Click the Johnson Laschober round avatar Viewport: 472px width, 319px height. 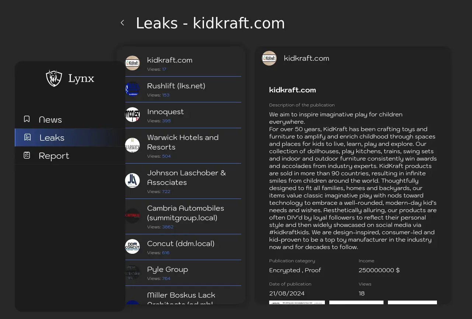click(x=132, y=180)
